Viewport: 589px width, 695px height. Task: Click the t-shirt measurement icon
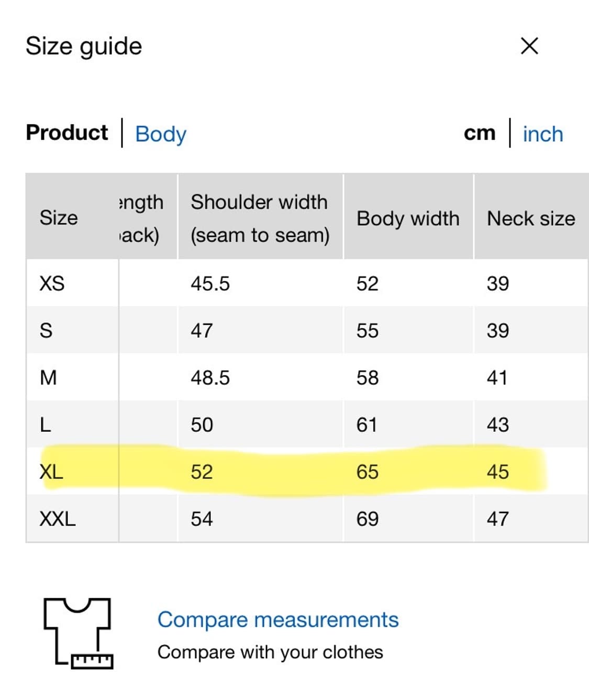pos(77,633)
